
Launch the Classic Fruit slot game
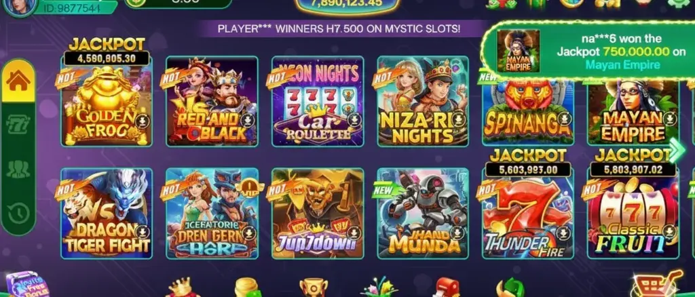(x=633, y=214)
